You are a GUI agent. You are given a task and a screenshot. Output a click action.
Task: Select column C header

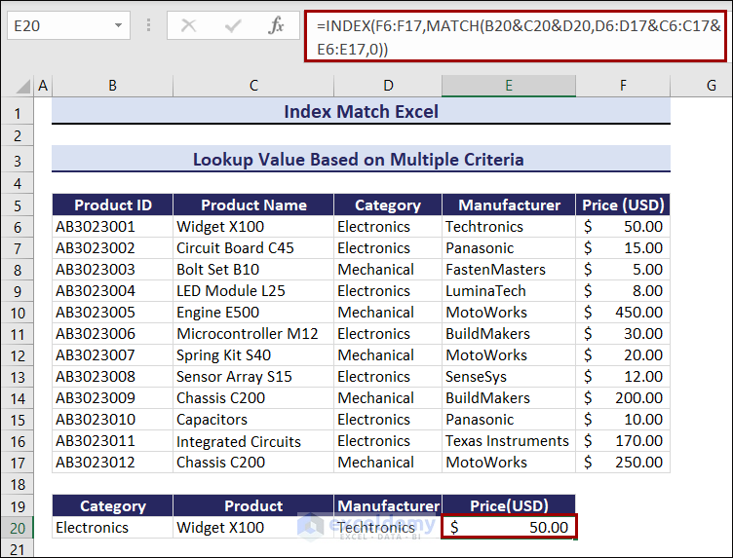[x=253, y=86]
